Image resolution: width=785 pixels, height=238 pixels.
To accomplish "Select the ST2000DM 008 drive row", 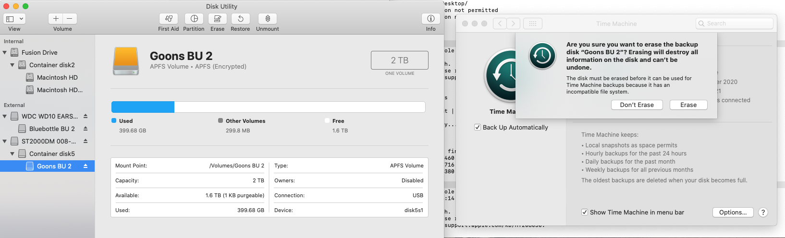I will pyautogui.click(x=47, y=142).
